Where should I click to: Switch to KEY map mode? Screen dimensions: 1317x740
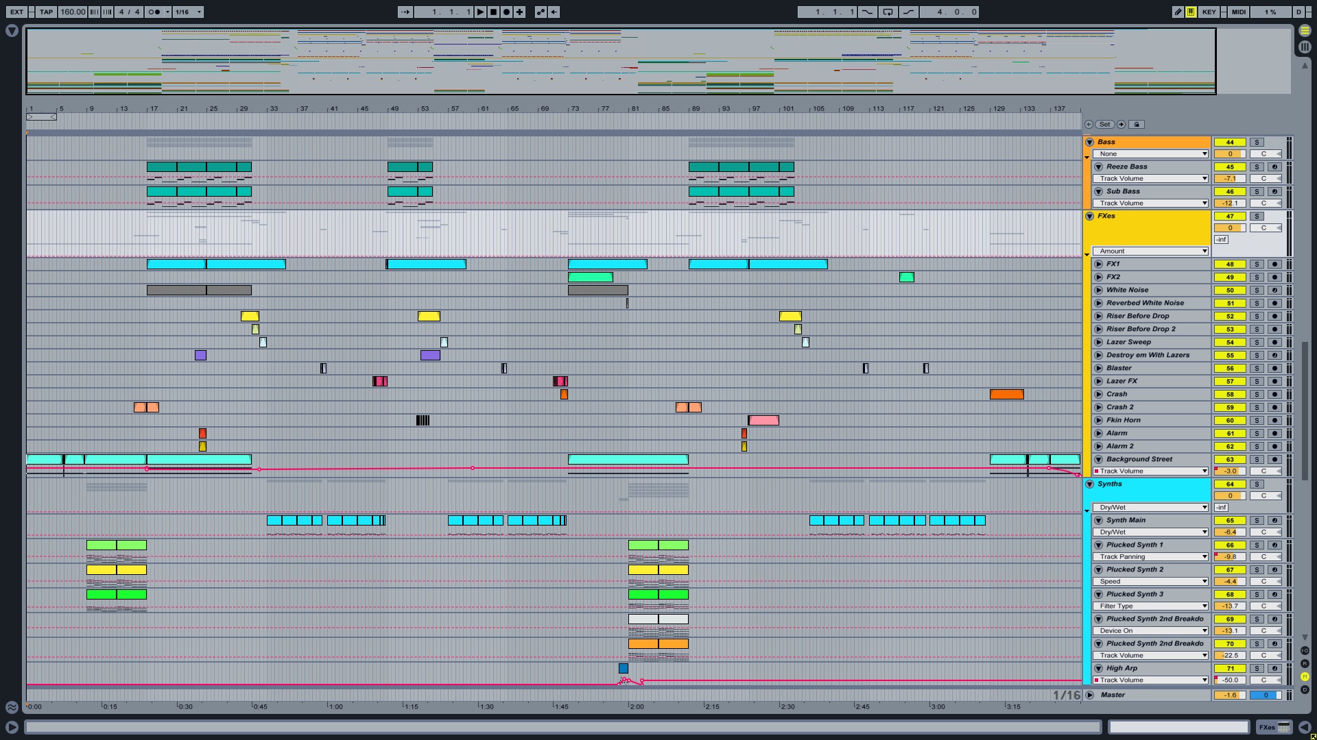pyautogui.click(x=1209, y=12)
